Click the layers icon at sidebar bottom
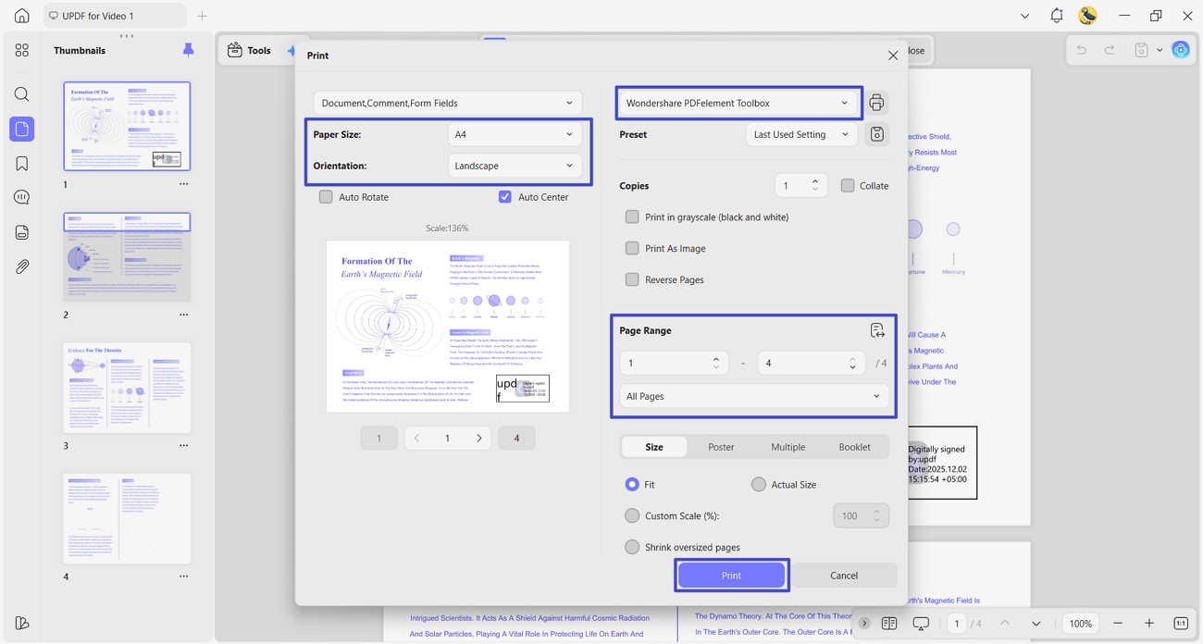The width and height of the screenshot is (1203, 644). [x=21, y=623]
